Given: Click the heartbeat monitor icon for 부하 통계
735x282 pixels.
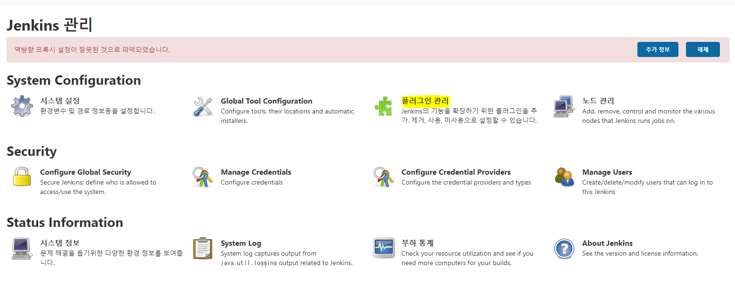Looking at the screenshot, I should (383, 248).
